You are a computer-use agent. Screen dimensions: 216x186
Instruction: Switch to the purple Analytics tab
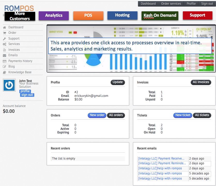[54, 15]
